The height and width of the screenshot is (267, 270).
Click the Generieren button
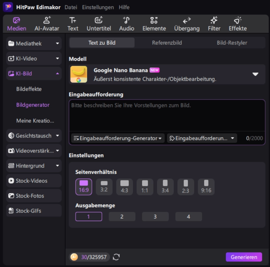pyautogui.click(x=244, y=257)
